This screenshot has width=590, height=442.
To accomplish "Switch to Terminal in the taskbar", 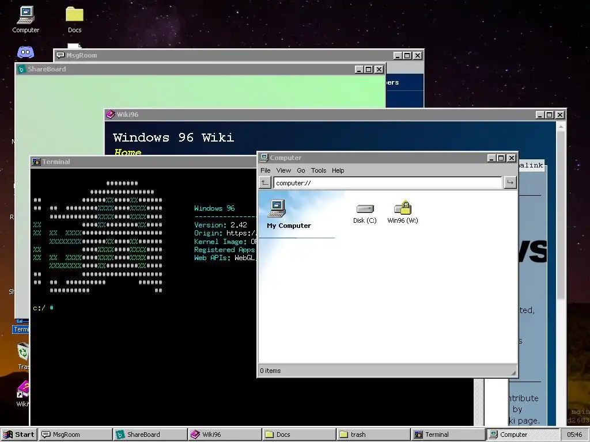I will (x=448, y=435).
